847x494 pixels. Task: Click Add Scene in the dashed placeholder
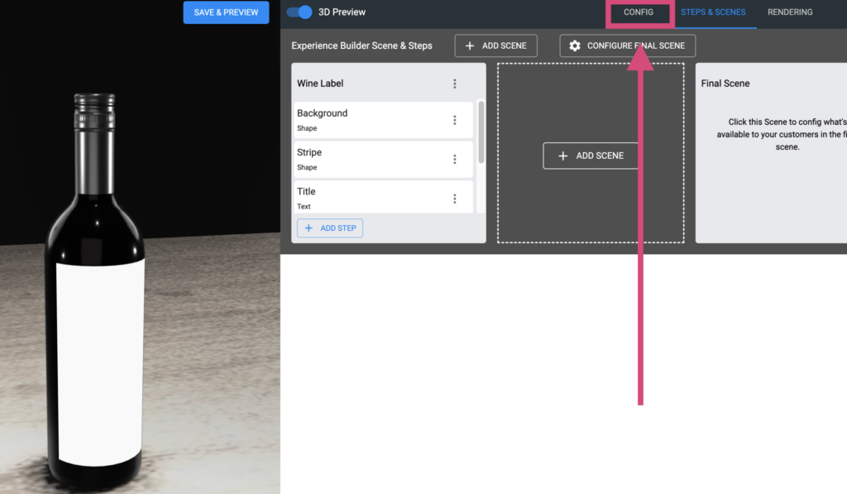pos(591,156)
